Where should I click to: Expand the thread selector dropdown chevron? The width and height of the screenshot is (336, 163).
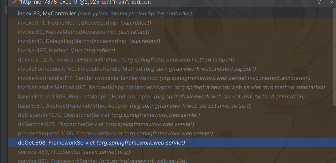(x=331, y=2)
